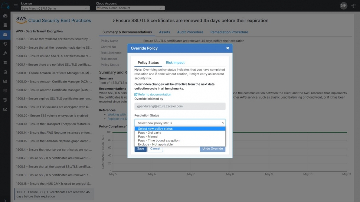Screen dimensions: 360x202
Task: Select the briefcase icon in sidebar
Action: coord(5,34)
